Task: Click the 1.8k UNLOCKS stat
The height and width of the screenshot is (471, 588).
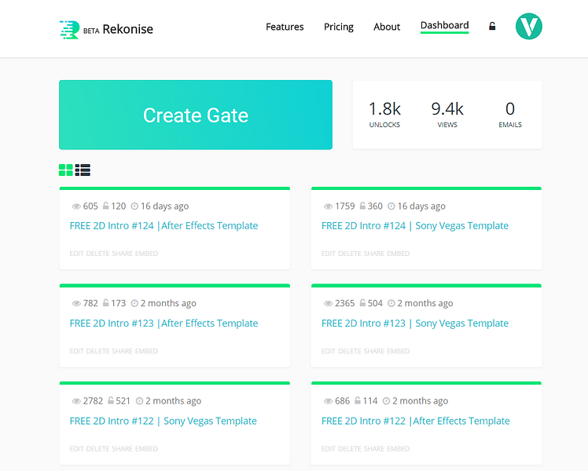Action: pyautogui.click(x=384, y=115)
